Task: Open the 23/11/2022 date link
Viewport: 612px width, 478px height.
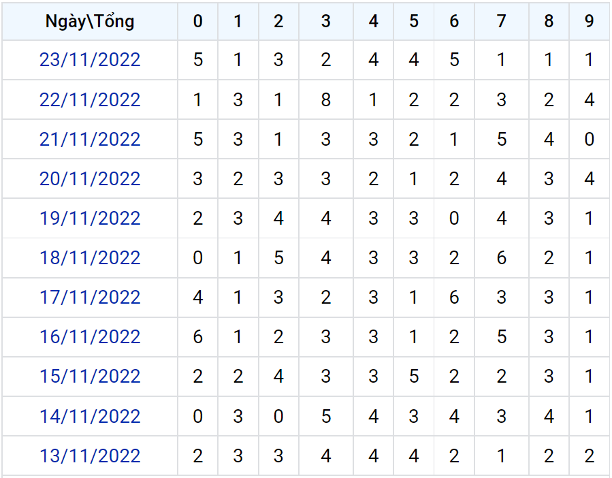Action: (x=90, y=60)
